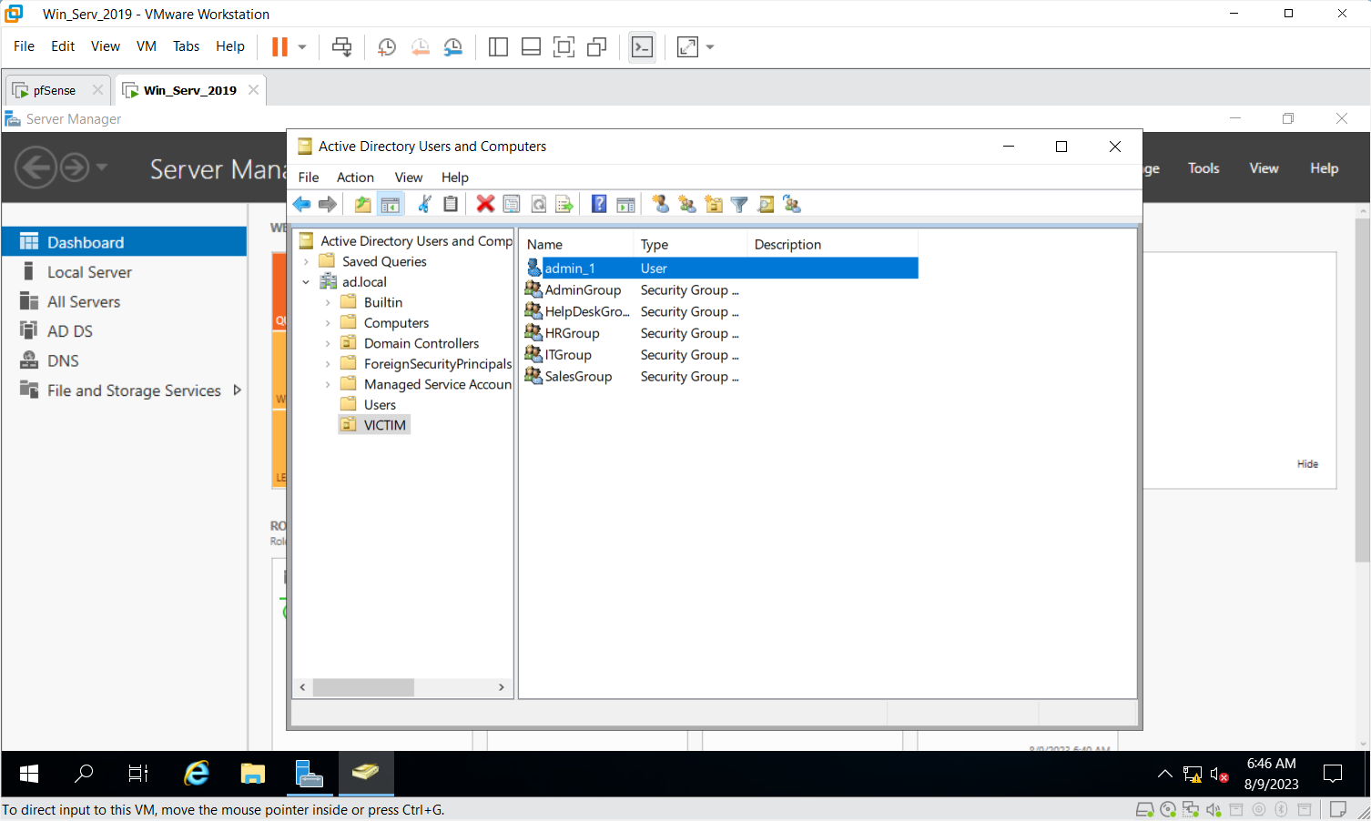Viewport: 1371px width, 821px height.
Task: Click the Paste clipboard toolbar icon
Action: click(451, 204)
